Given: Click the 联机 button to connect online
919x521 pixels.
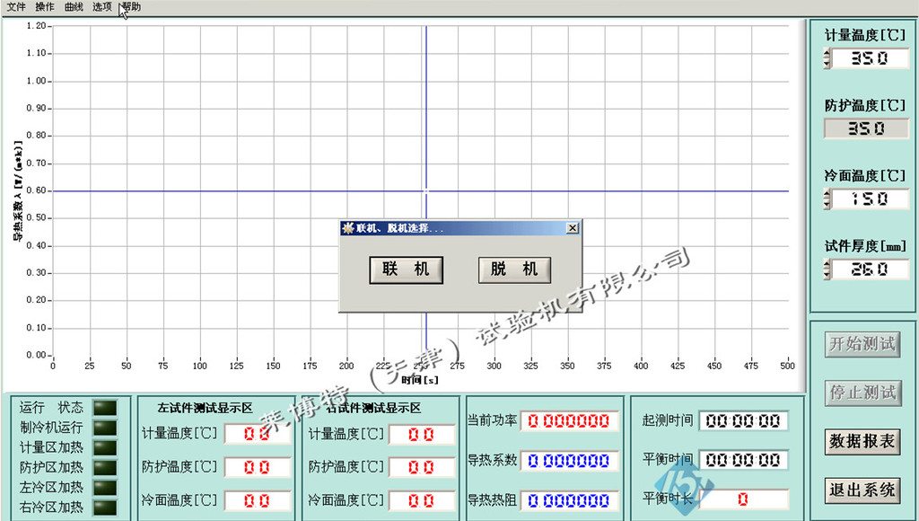Looking at the screenshot, I should click(x=407, y=270).
